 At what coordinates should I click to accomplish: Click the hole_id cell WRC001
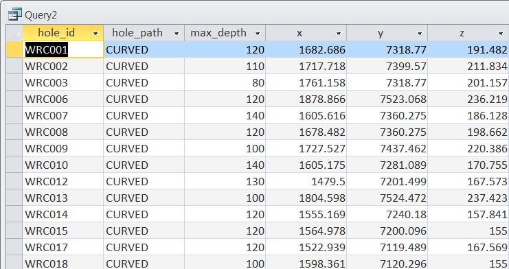63,49
